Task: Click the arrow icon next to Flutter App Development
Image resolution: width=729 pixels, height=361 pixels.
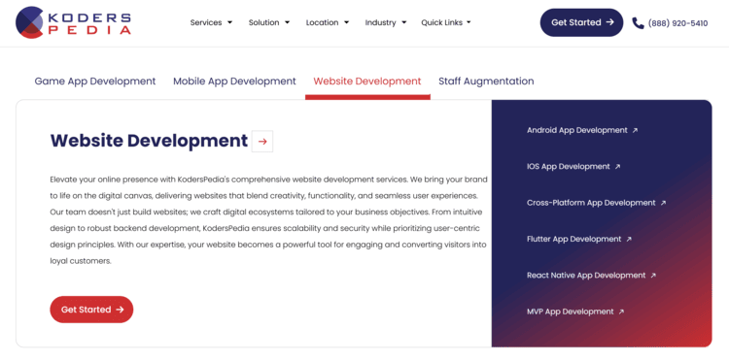Action: [629, 240]
